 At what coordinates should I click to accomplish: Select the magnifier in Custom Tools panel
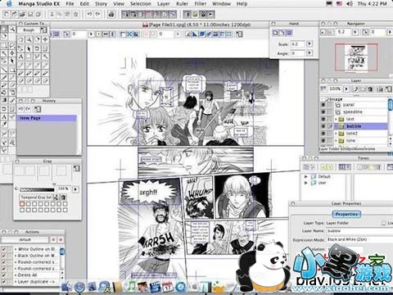click(29, 39)
